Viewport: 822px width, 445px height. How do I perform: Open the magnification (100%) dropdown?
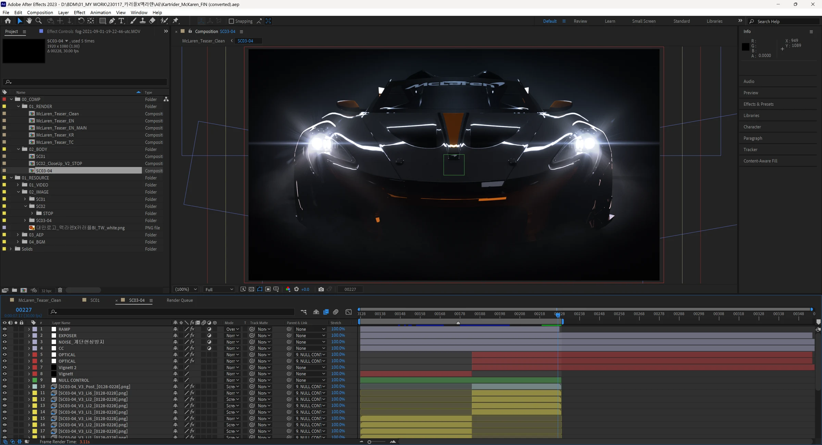click(186, 289)
